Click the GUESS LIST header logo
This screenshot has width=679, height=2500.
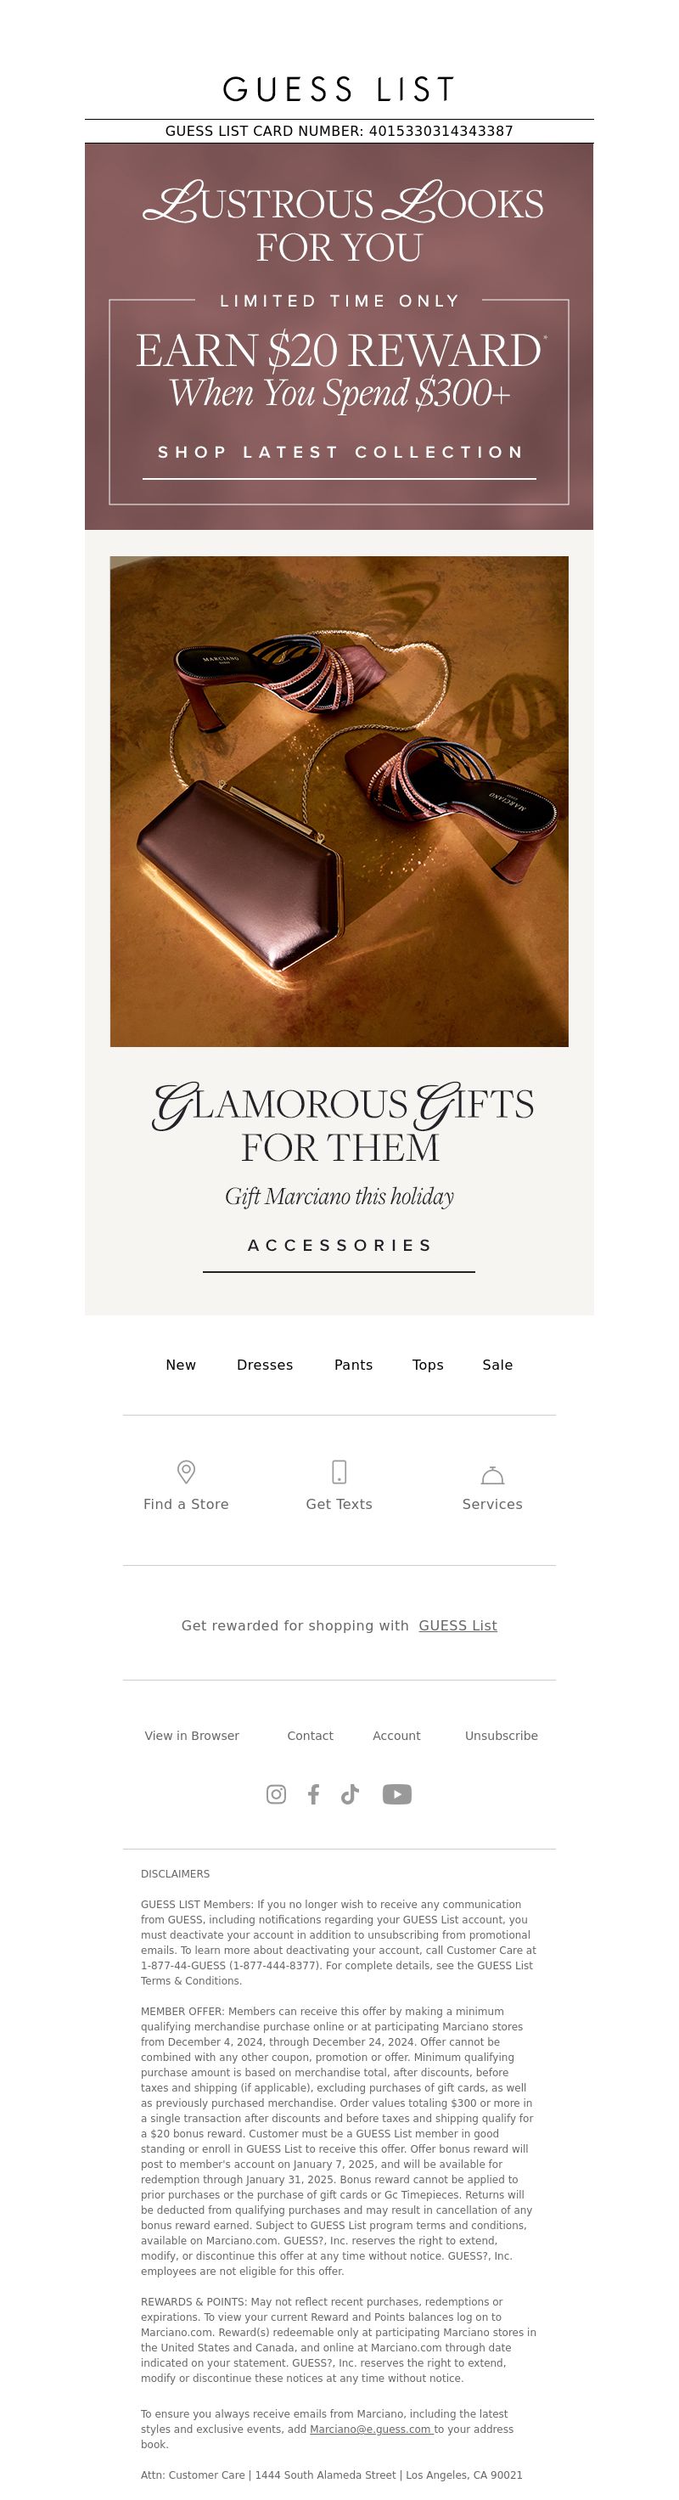tap(339, 89)
